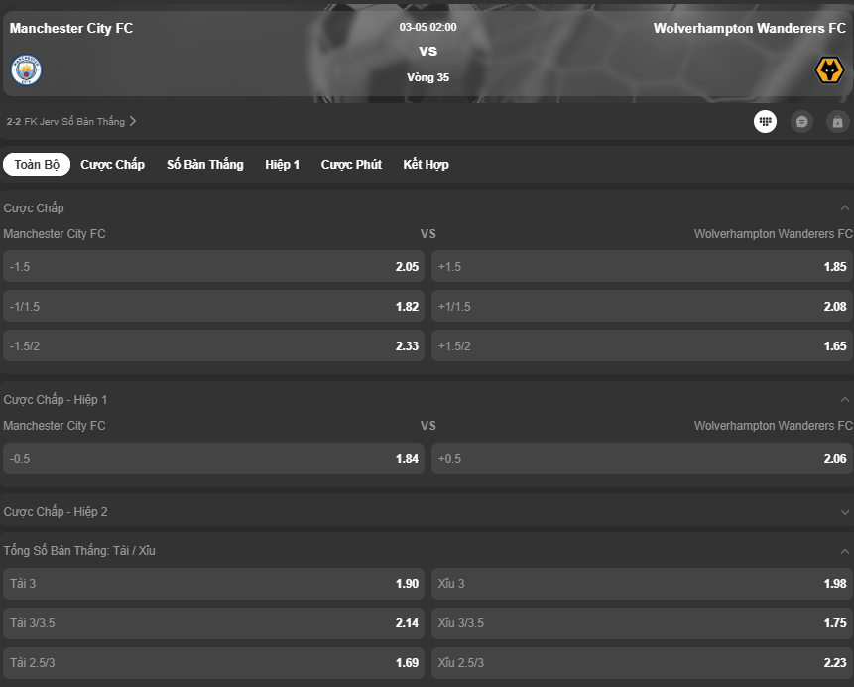This screenshot has width=854, height=687.
Task: Open the Số Bàn Thắng tab
Action: (x=204, y=164)
